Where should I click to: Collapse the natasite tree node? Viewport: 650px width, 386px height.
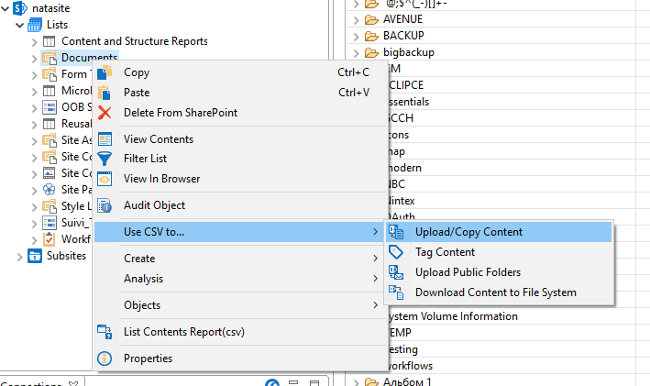(x=5, y=8)
